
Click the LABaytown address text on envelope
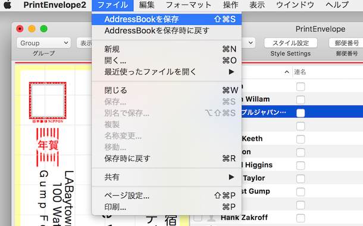click(x=68, y=198)
